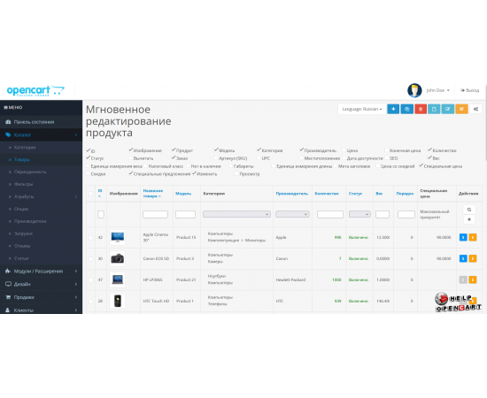Click the Hewlett Packard manufacturer cell

(x=290, y=279)
